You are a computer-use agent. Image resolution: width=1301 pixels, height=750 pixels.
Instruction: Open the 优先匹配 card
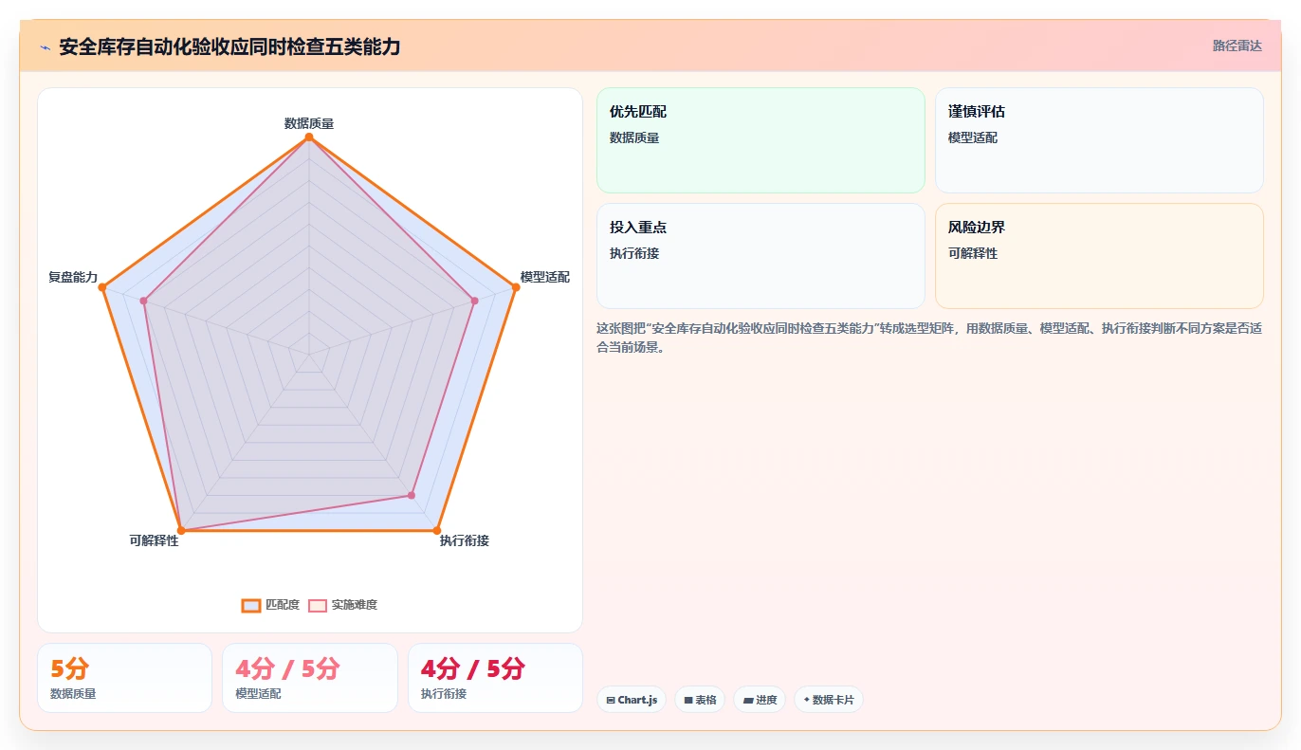[x=760, y=140]
